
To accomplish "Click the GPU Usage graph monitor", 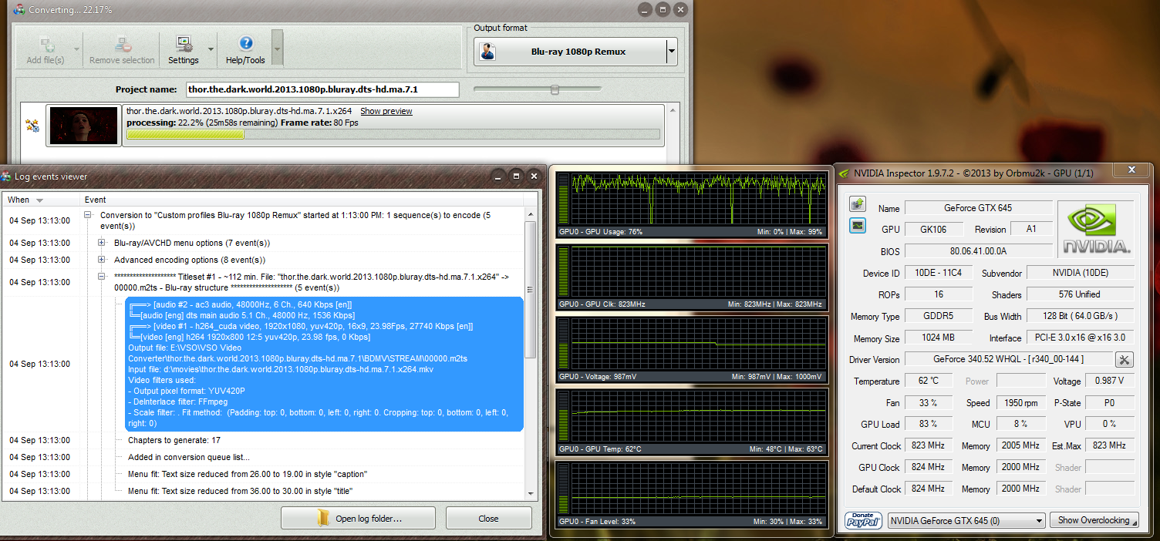I will [x=691, y=204].
